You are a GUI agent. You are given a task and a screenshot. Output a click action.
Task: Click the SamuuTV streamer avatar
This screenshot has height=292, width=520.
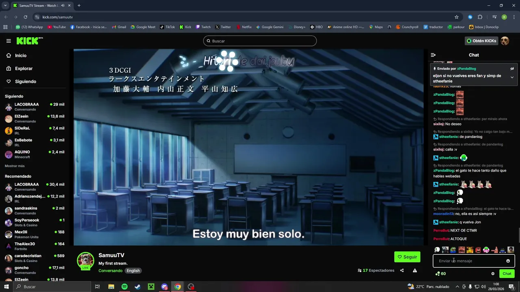tap(85, 261)
